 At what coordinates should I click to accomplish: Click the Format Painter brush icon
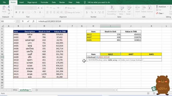pos(9,13)
